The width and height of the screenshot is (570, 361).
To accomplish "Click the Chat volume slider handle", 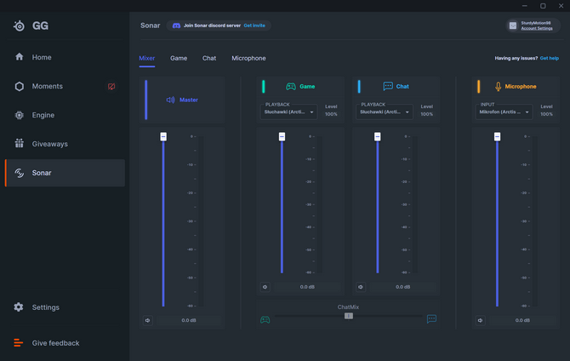I will [x=378, y=136].
